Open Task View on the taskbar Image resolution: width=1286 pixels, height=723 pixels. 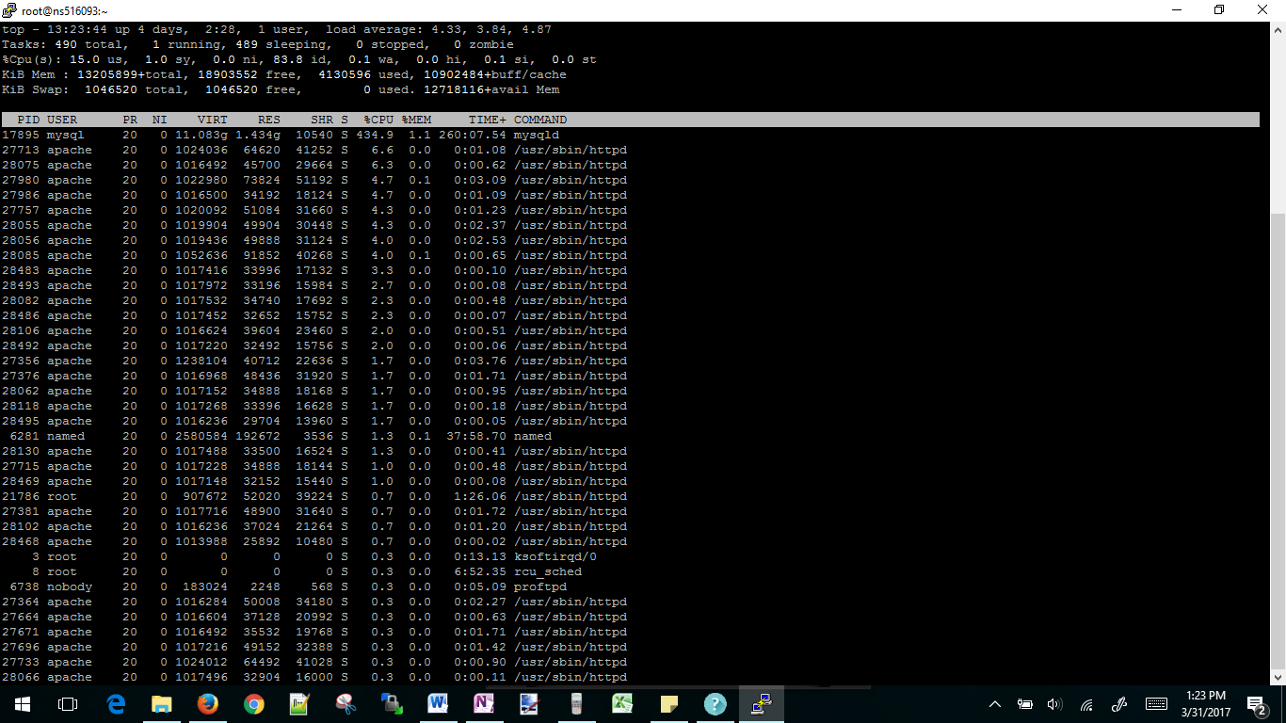(x=68, y=704)
